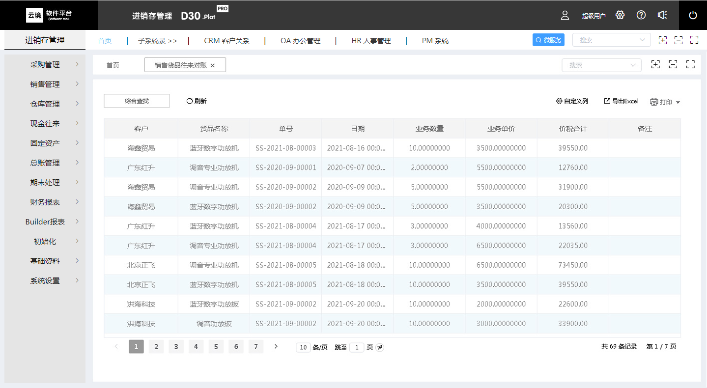Open the top bar search dropdown

[612, 40]
